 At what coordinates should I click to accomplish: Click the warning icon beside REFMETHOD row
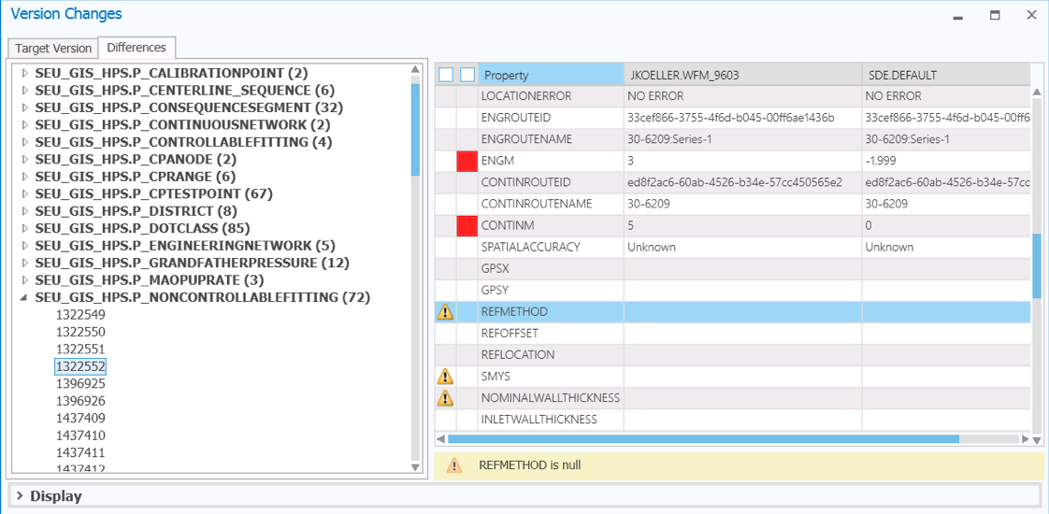coord(445,311)
